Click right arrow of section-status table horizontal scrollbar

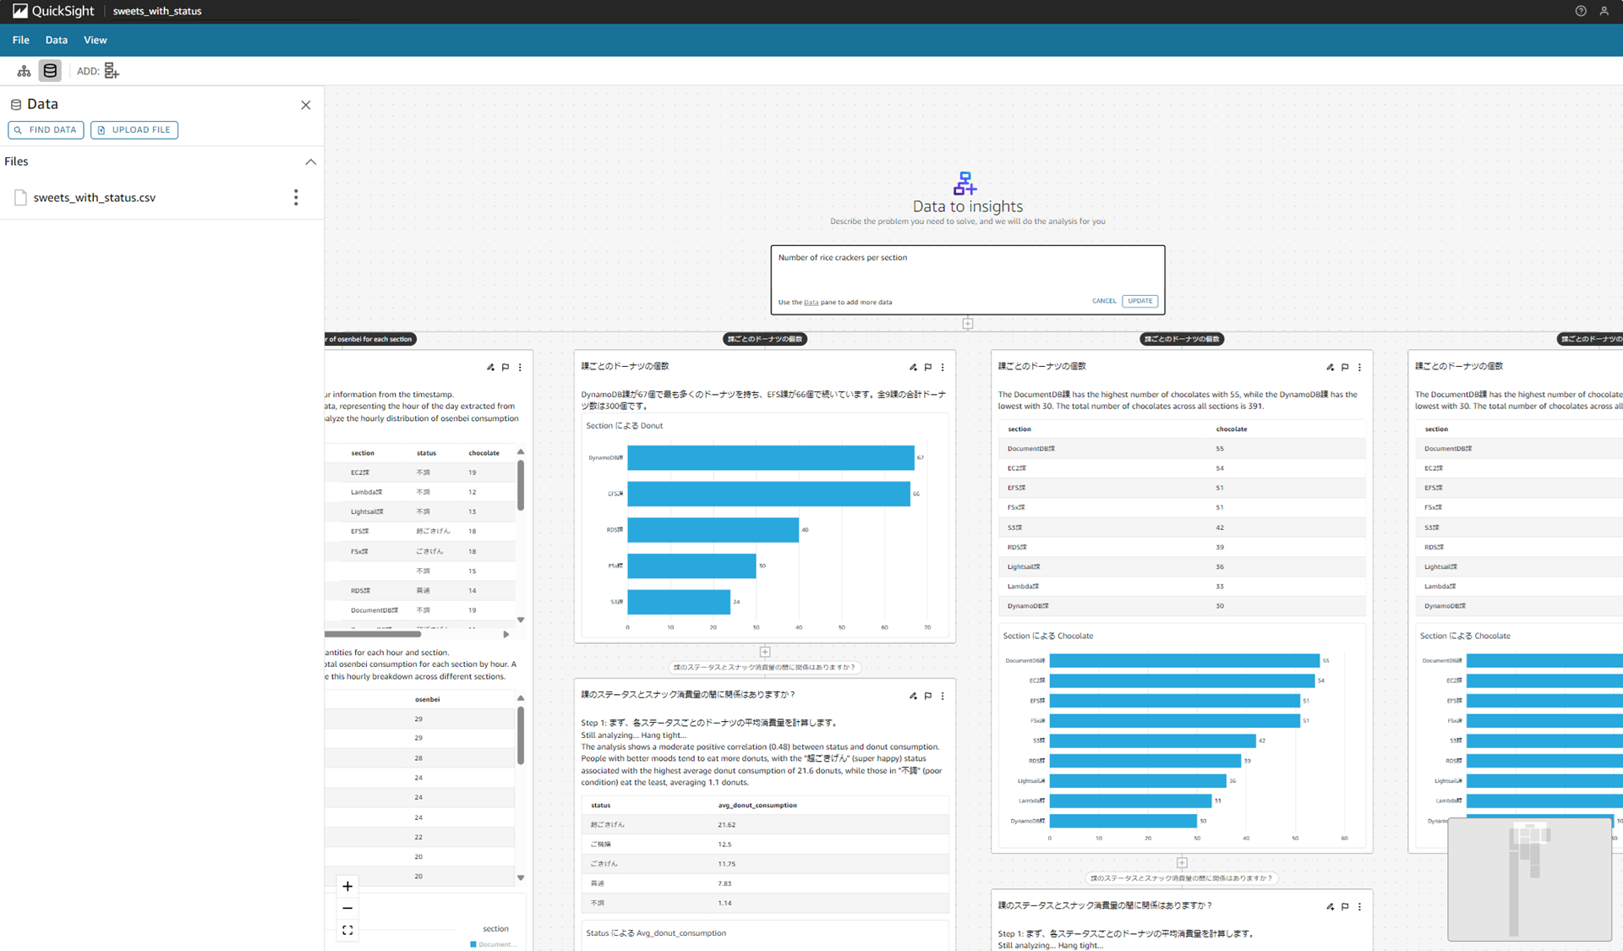(x=506, y=634)
